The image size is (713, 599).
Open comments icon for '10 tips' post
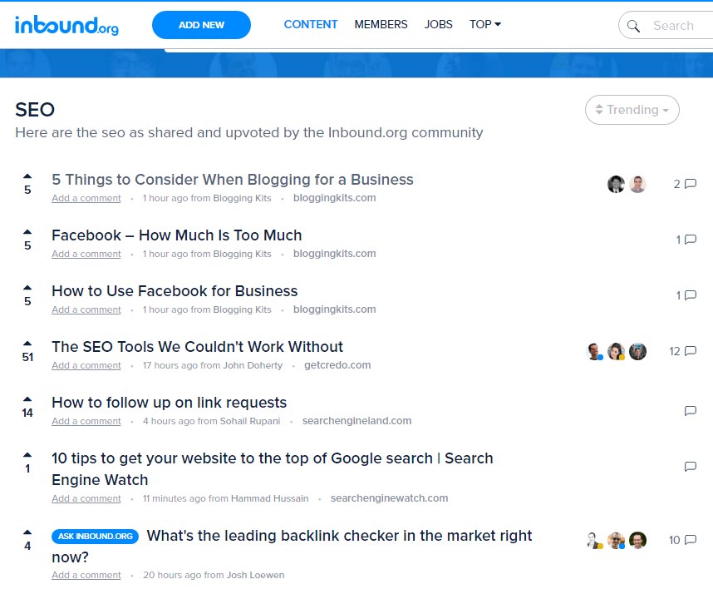[x=691, y=467]
